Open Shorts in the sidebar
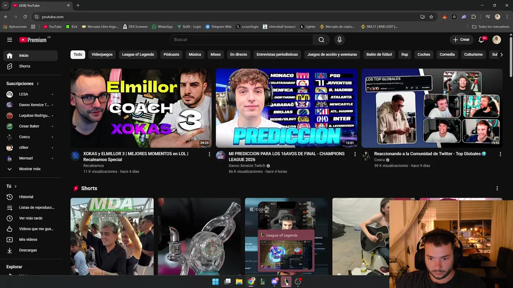 [30, 66]
